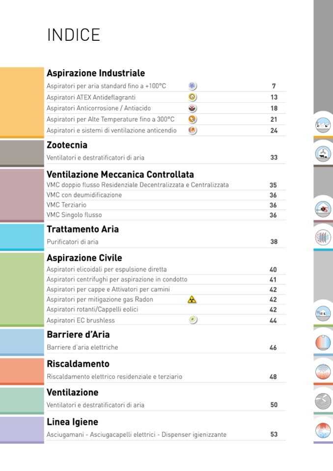Click the blue snowflake icon beside standard air extractors
Image resolution: width=333 pixels, height=471 pixels.
(193, 86)
